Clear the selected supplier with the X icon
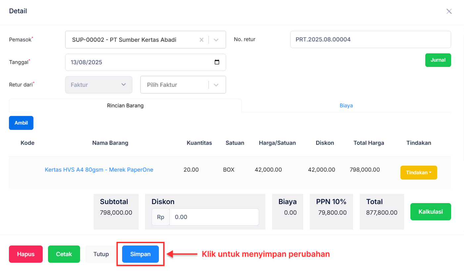Screen dimensions: 464x271 202,39
